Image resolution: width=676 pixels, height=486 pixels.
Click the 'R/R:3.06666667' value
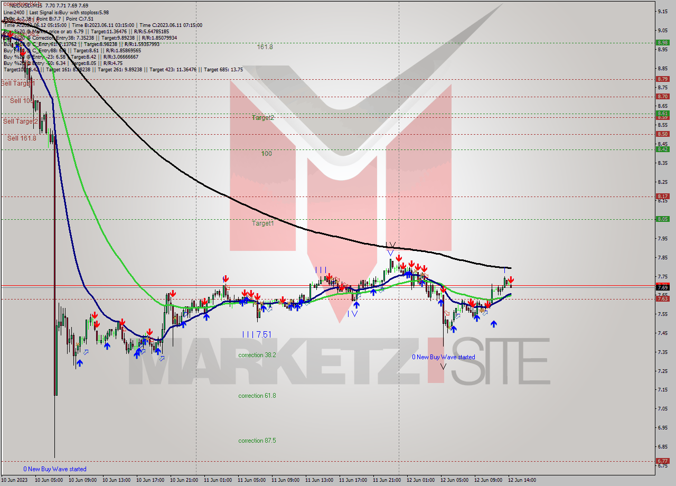pos(121,57)
